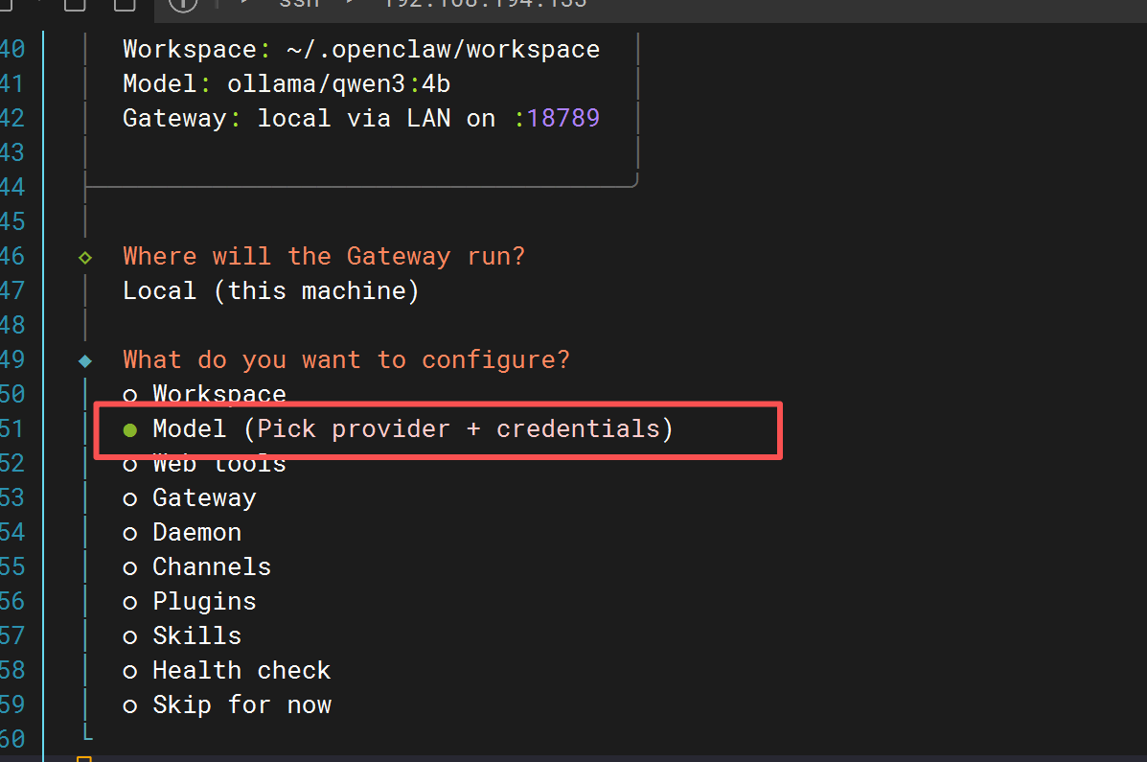Screen dimensions: 1147x762
Task: Click the green diamond beside Gateway run question
Action: click(x=85, y=257)
